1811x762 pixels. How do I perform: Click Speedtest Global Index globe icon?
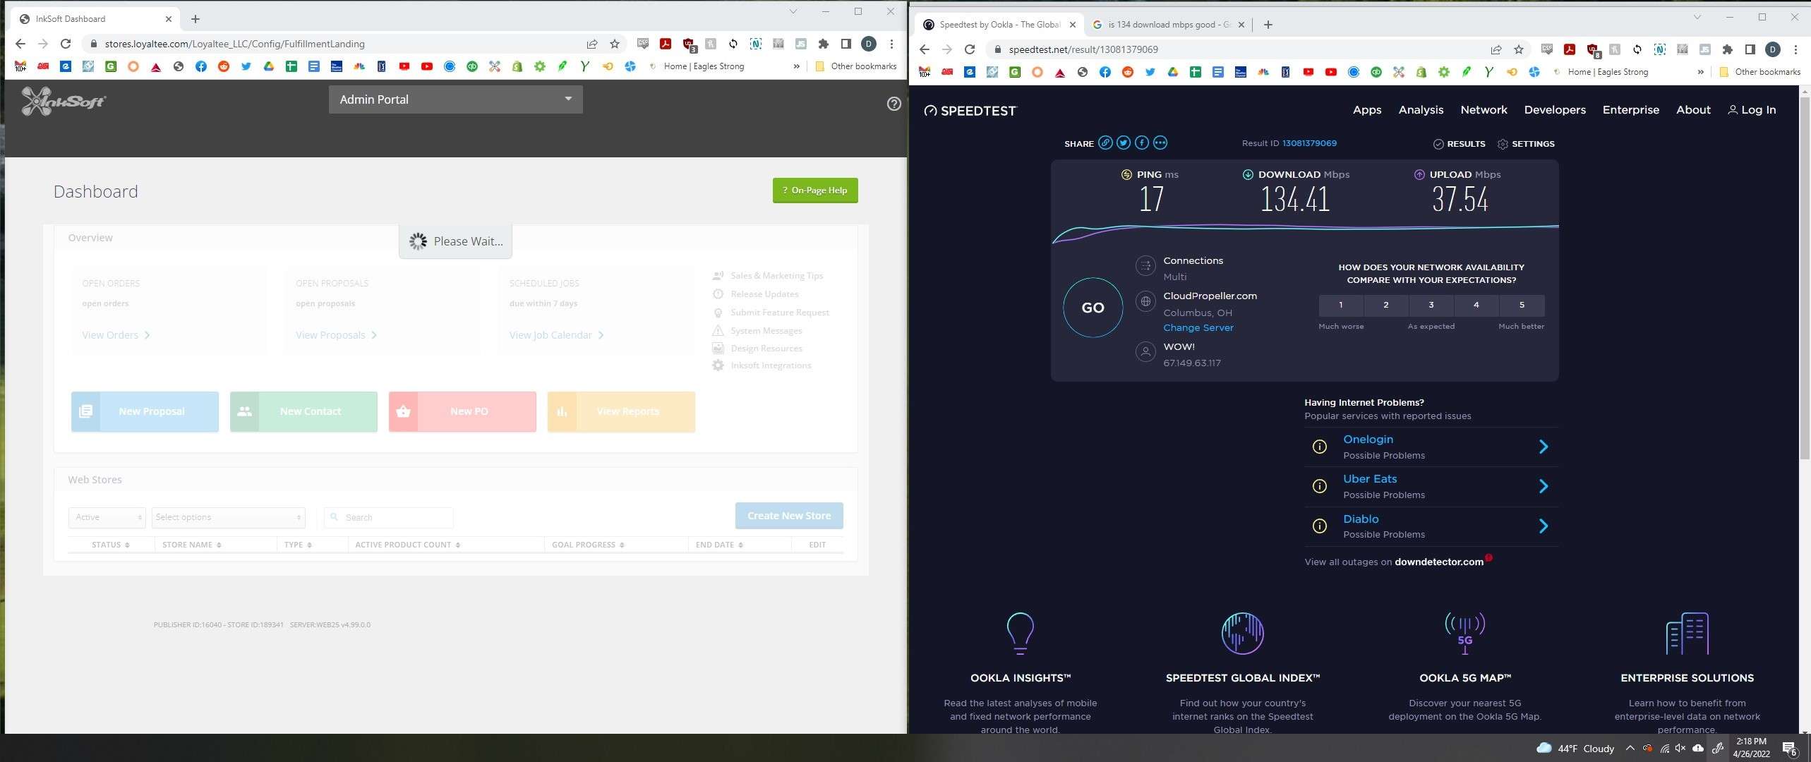pyautogui.click(x=1242, y=633)
